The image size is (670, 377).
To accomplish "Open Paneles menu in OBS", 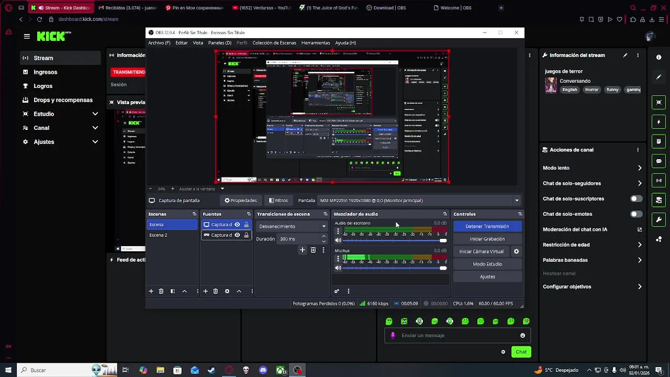I will [x=219, y=43].
